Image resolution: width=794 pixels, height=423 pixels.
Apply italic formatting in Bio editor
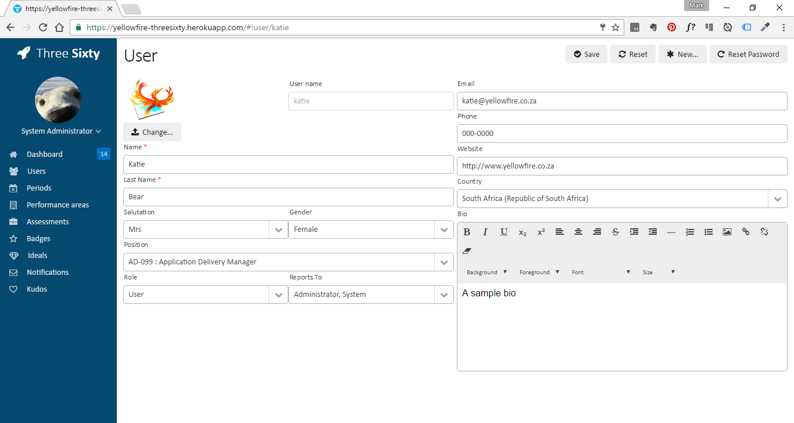(x=485, y=232)
